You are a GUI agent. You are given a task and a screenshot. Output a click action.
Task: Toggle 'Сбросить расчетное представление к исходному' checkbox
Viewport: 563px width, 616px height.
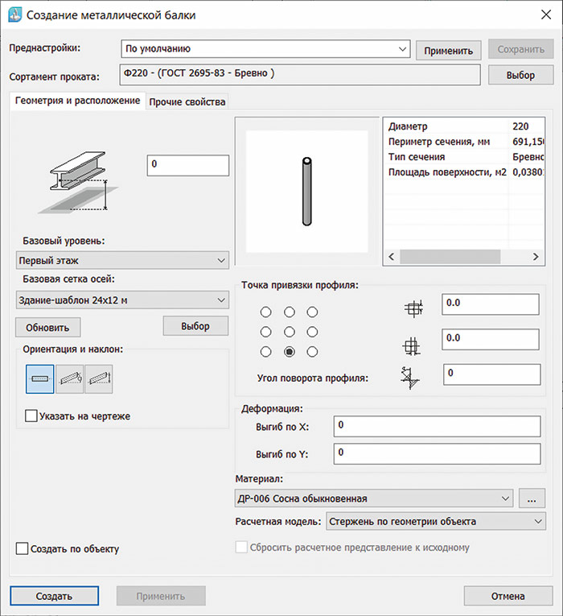(x=241, y=547)
